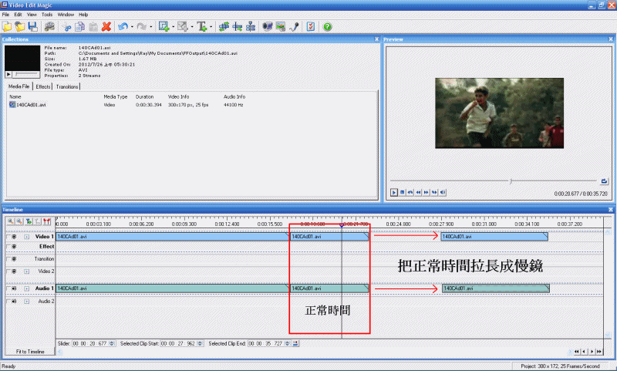The width and height of the screenshot is (617, 371).
Task: Open the Add Effect dropdown arrow
Action: click(x=192, y=27)
